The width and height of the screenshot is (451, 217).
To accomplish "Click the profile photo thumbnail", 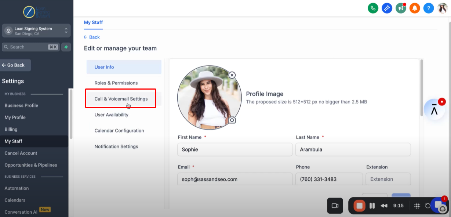I will coord(210,98).
